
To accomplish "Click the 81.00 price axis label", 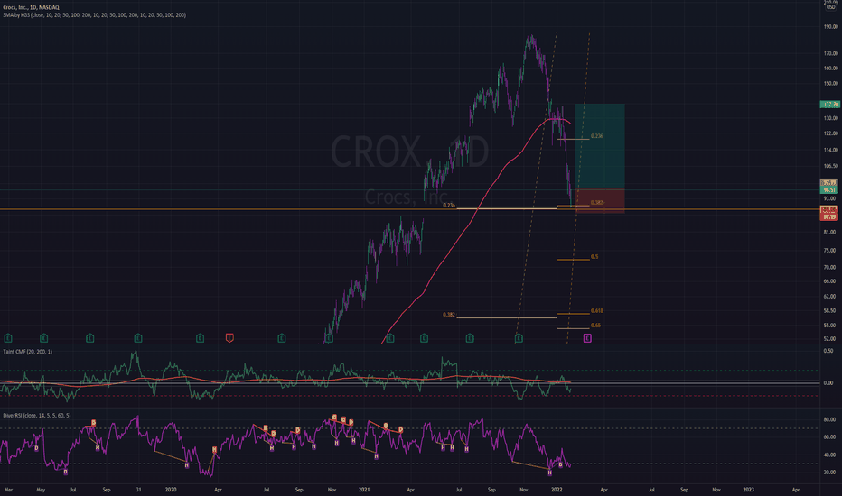I will tap(829, 232).
